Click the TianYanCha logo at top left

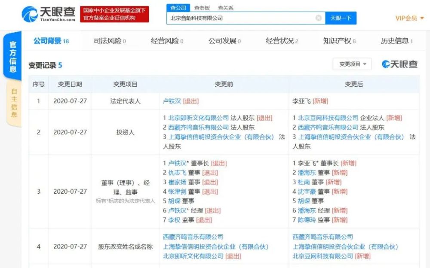tap(48, 14)
